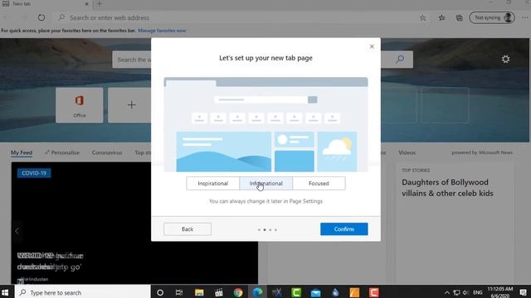Viewport: 531px width, 298px height.
Task: Open a new tab with plus button
Action: coord(99,4)
